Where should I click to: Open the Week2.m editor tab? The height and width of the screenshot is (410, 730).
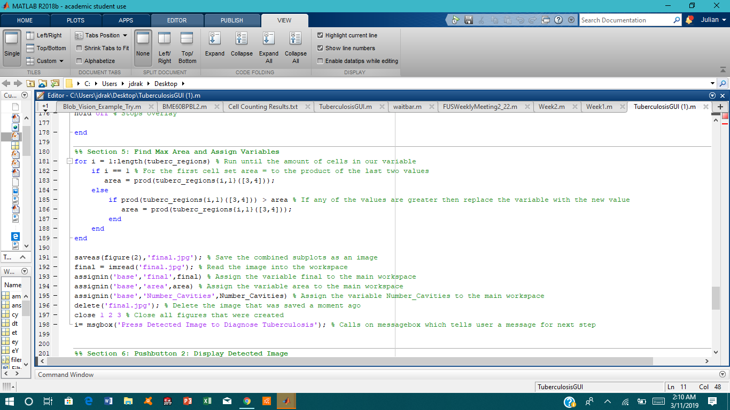(x=552, y=107)
